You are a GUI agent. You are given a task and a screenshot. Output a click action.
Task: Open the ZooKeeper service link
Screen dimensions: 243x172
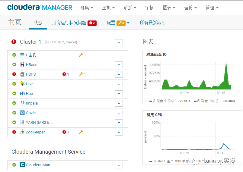(x=35, y=132)
